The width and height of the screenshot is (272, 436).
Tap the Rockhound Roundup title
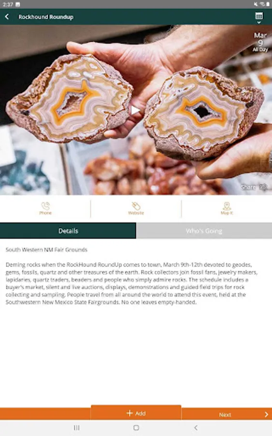click(x=46, y=17)
